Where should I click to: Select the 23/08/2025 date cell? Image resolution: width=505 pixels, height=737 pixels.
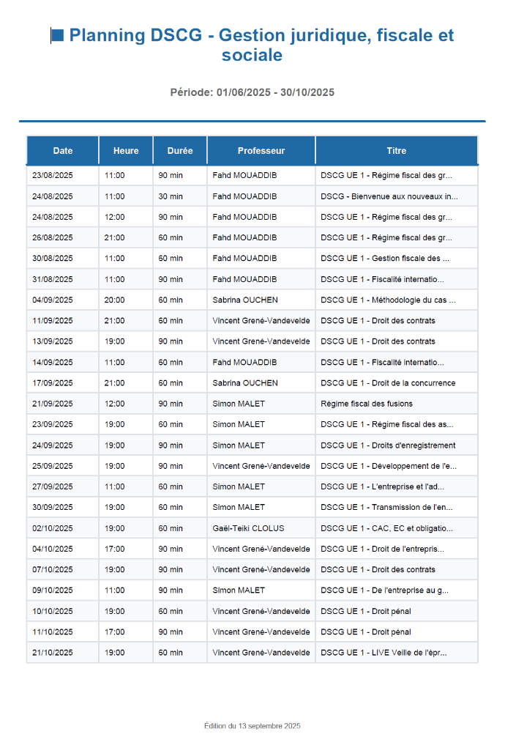point(53,176)
